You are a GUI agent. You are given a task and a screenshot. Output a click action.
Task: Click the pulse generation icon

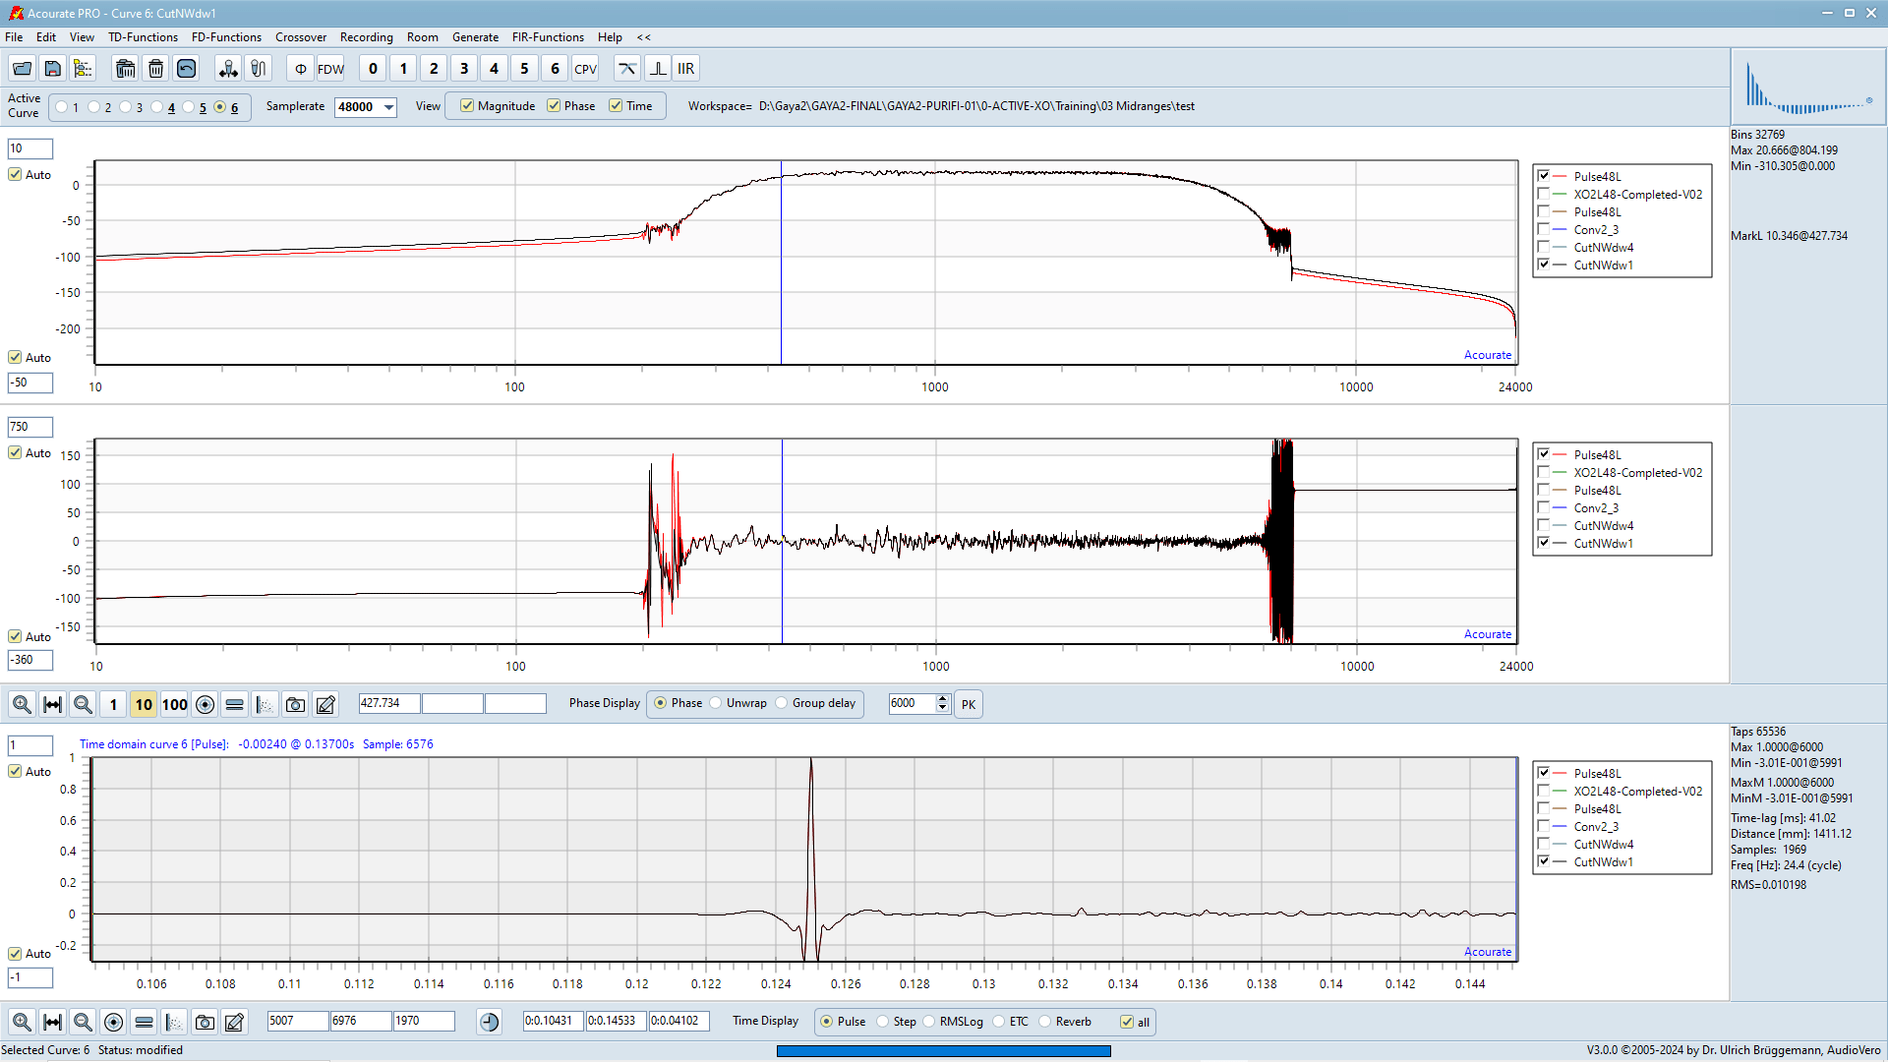click(658, 69)
